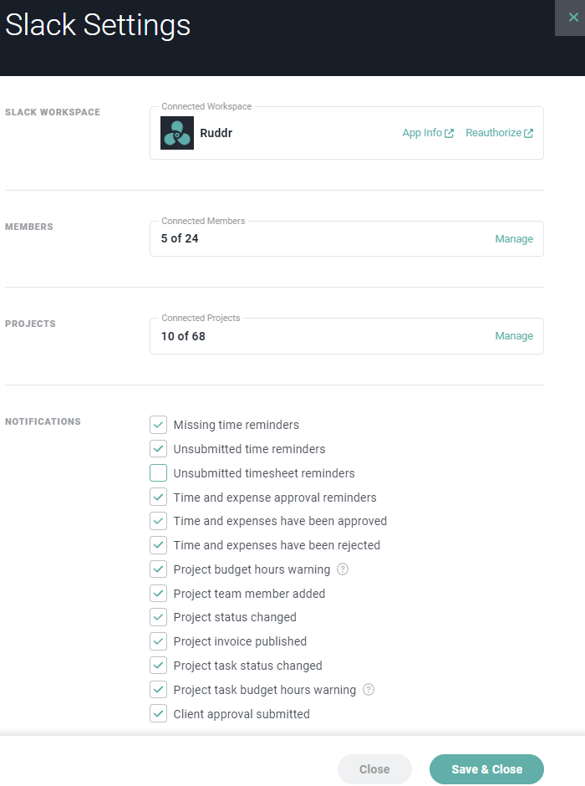Click the Reauthorize link
The width and height of the screenshot is (585, 786).
tap(499, 133)
